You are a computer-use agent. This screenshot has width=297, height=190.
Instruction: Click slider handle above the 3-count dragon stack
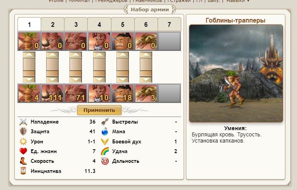(x=146, y=73)
